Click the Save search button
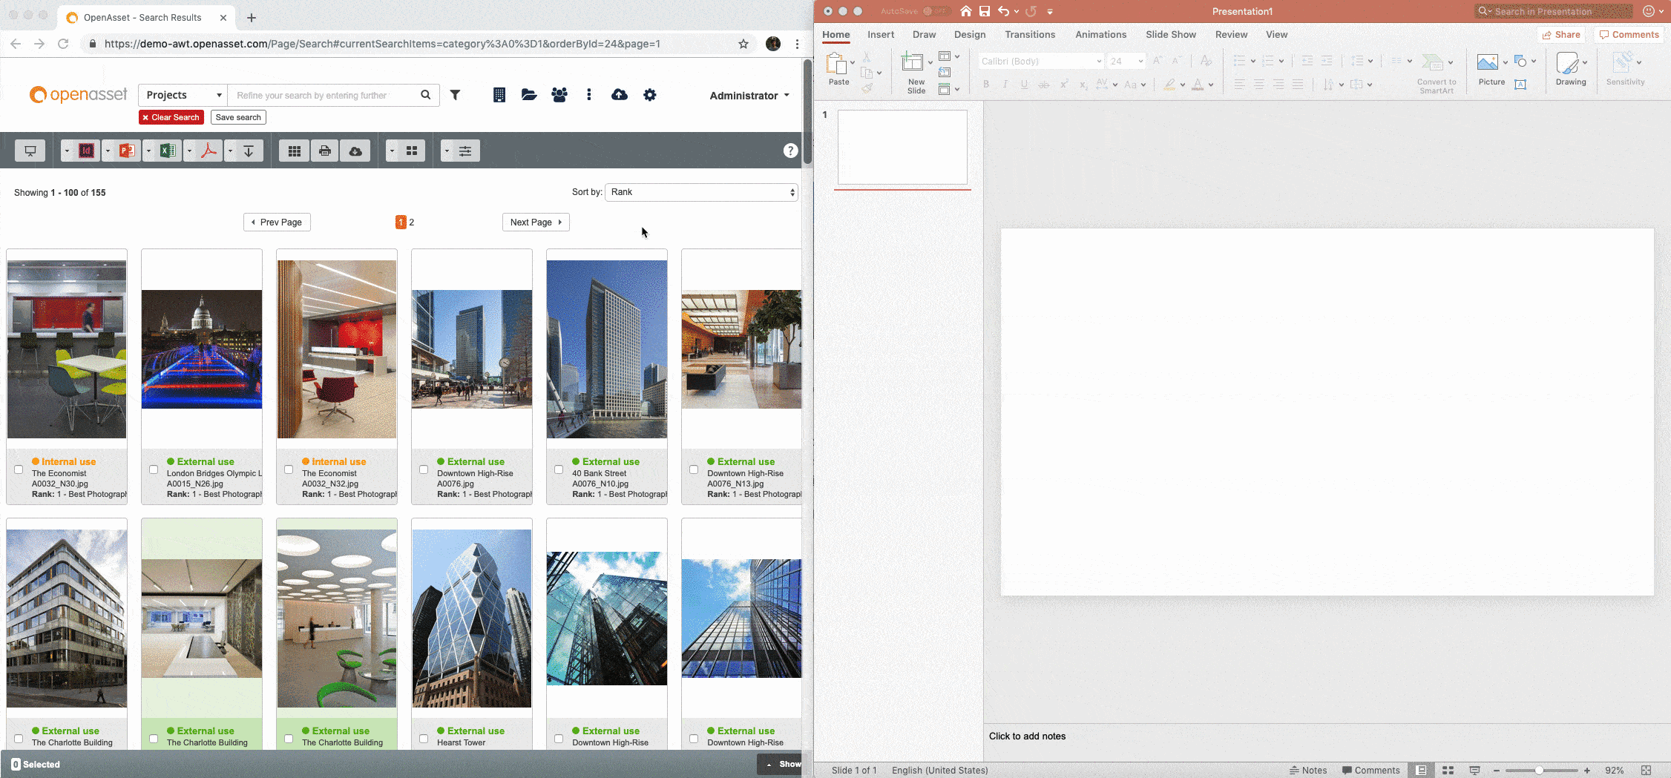Viewport: 1671px width, 778px height. coord(238,117)
